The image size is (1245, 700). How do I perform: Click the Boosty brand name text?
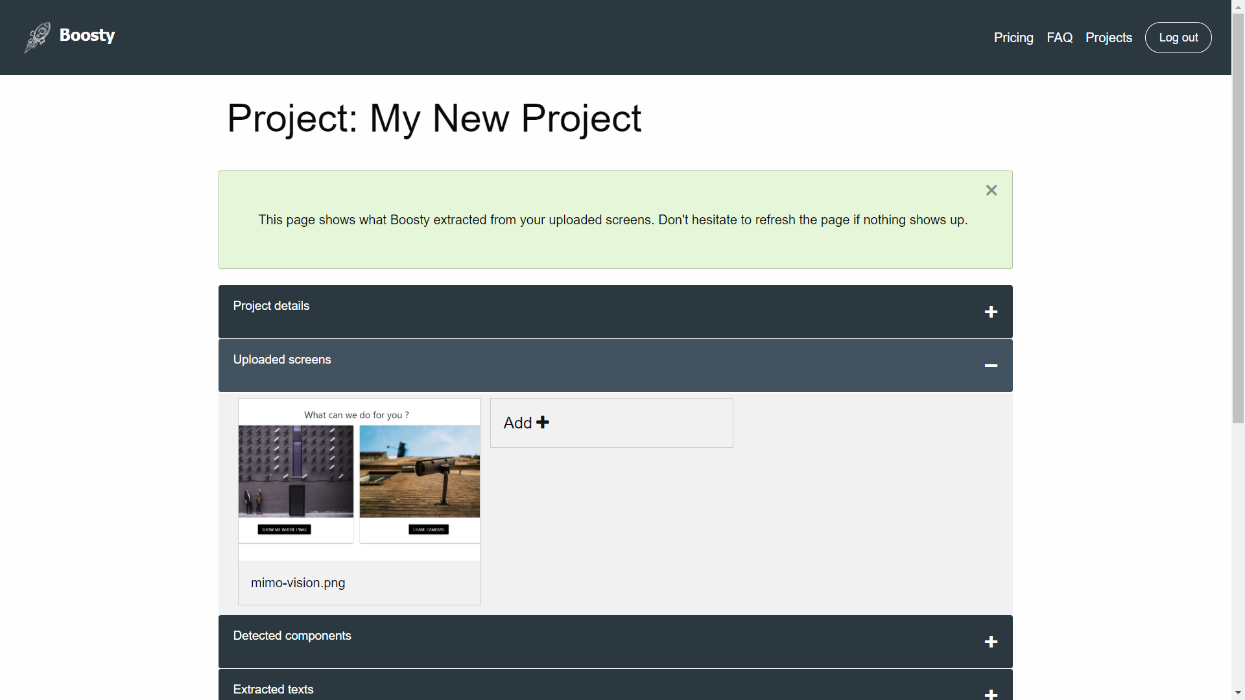pos(87,36)
